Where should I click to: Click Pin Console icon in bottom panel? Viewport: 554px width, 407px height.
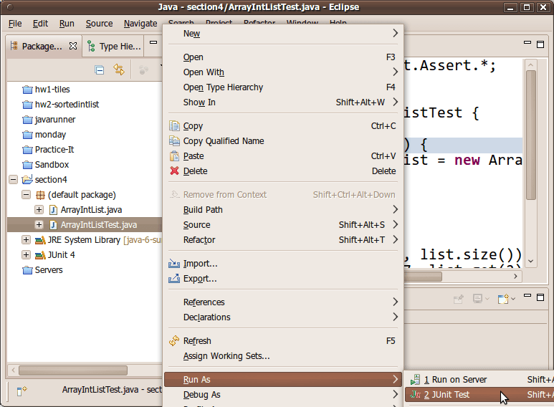458,300
